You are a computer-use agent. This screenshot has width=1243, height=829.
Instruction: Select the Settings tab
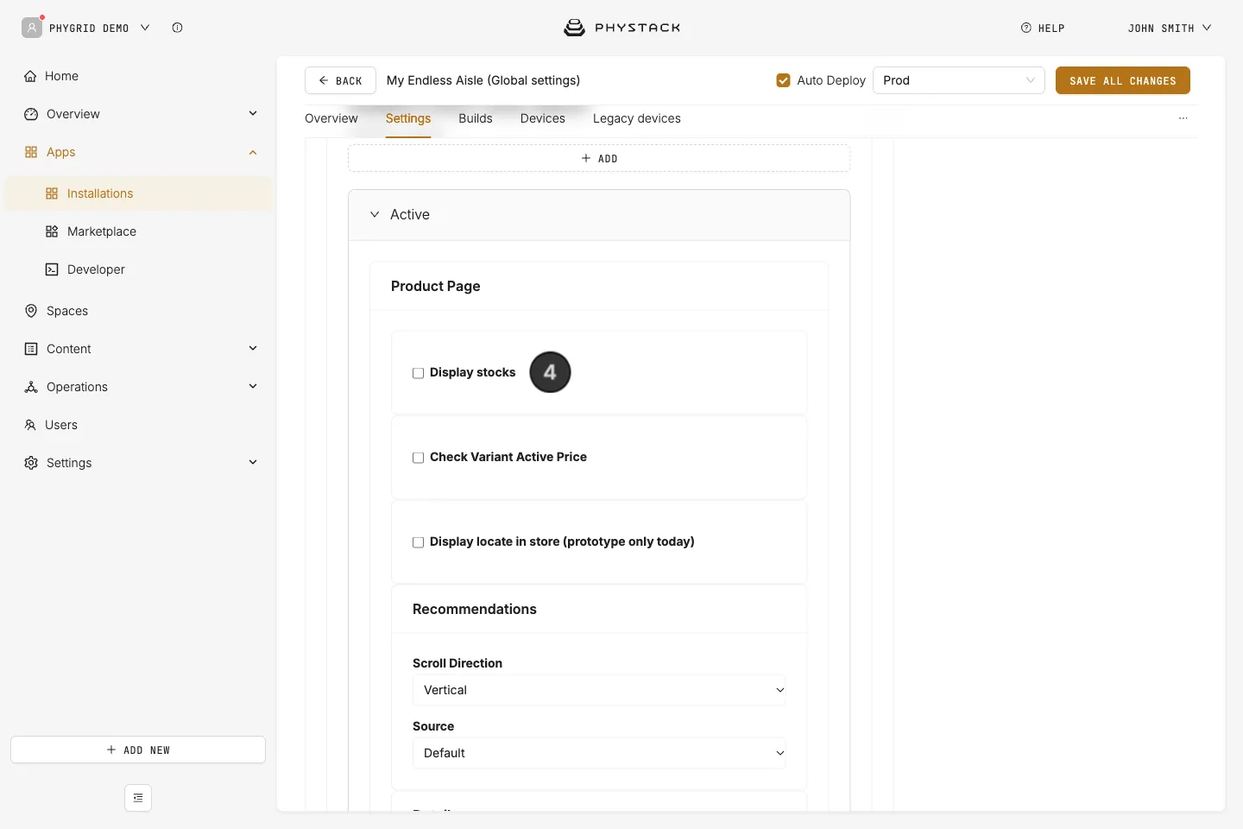pyautogui.click(x=408, y=118)
